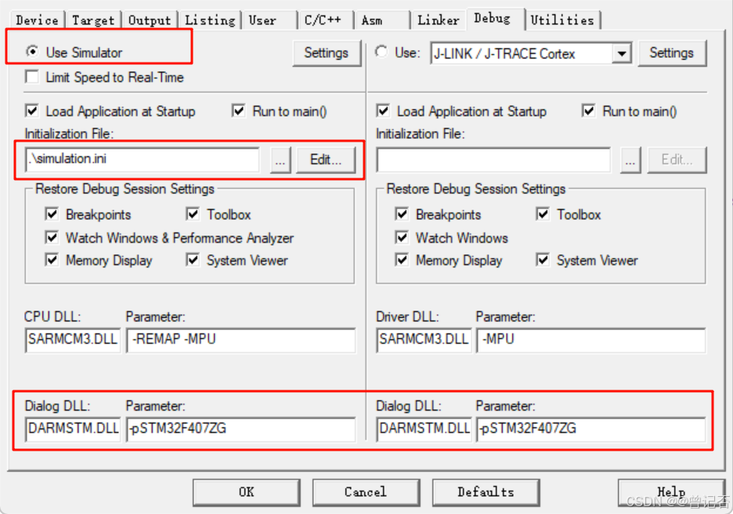Viewport: 733px width, 514px height.
Task: Toggle J-LINK side Memory Display checkbox
Action: 402,260
